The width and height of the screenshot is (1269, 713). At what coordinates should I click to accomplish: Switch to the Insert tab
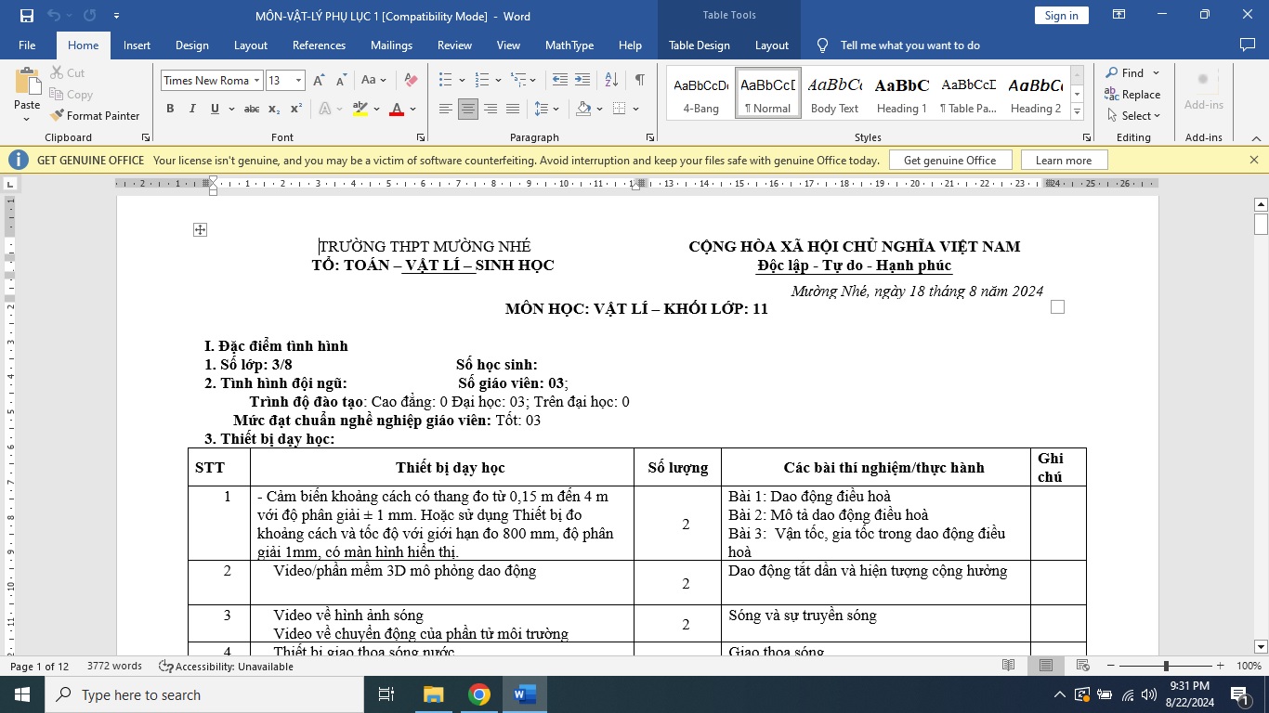point(137,45)
